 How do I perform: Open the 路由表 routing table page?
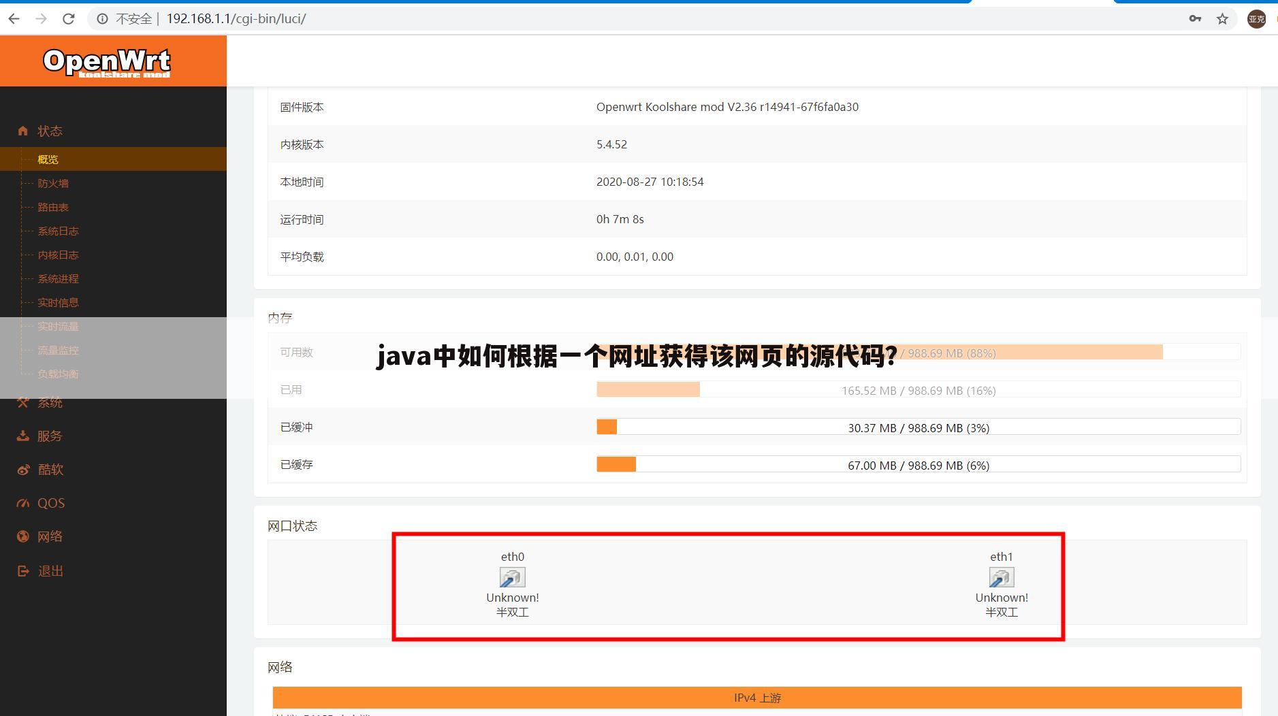(52, 207)
